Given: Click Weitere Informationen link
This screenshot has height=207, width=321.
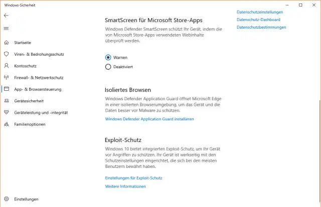Looking at the screenshot, I should click(x=125, y=186).
